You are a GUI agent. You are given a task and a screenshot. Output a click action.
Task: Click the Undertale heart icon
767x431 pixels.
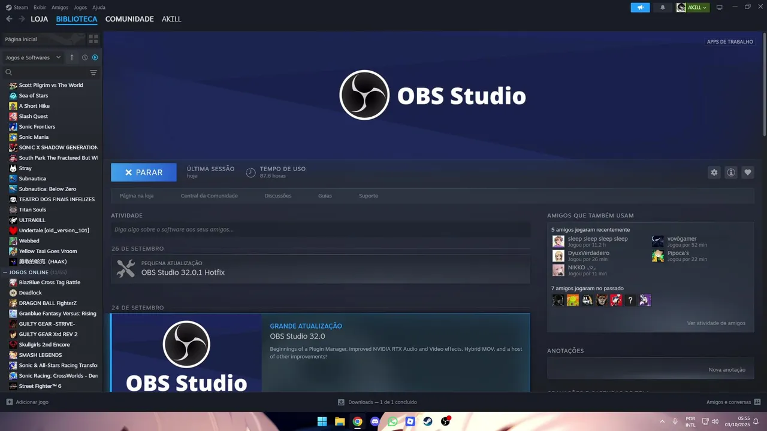tap(13, 230)
